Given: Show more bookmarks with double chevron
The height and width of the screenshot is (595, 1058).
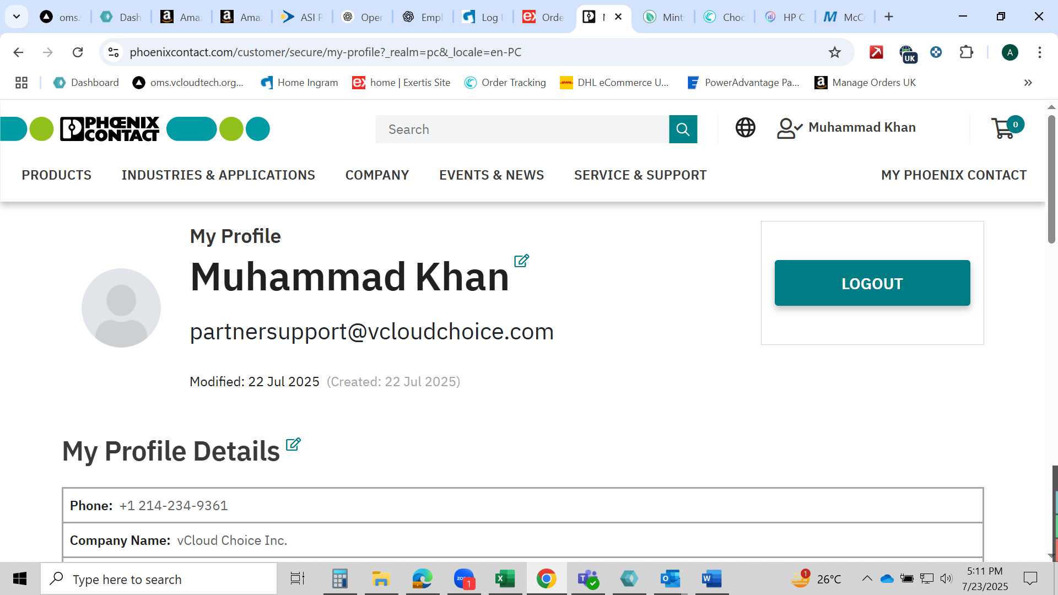Looking at the screenshot, I should pyautogui.click(x=1028, y=83).
